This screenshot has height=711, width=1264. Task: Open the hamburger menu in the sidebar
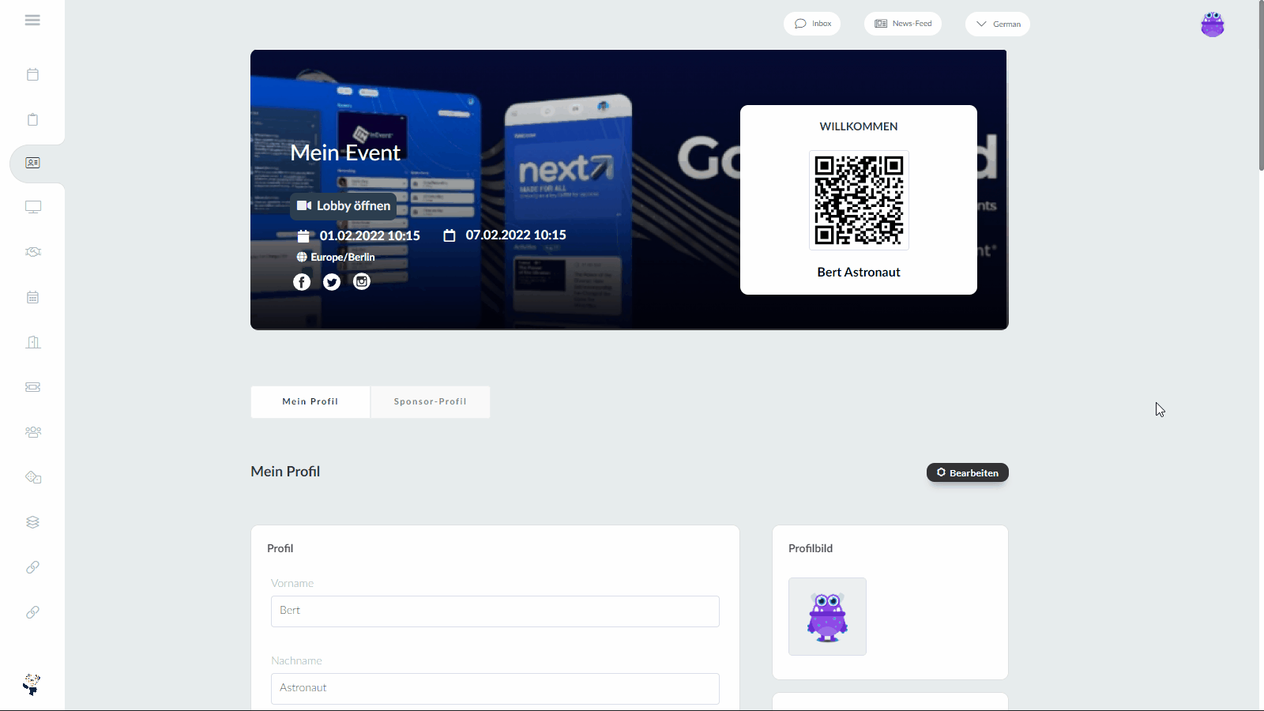(x=32, y=21)
